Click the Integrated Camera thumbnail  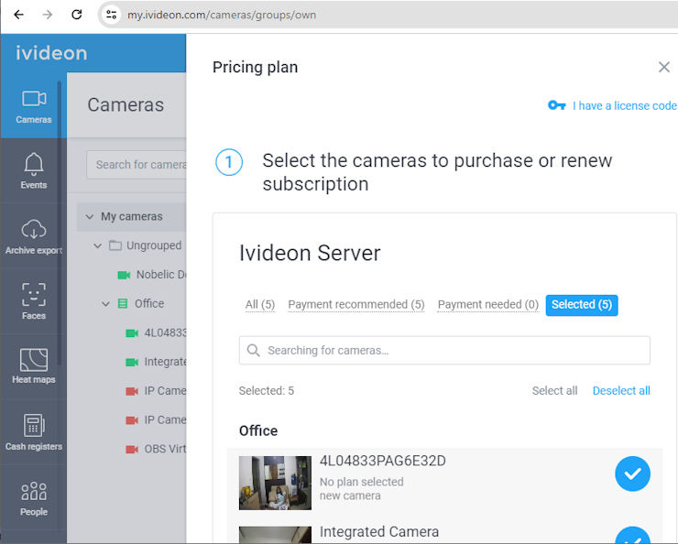(x=275, y=535)
